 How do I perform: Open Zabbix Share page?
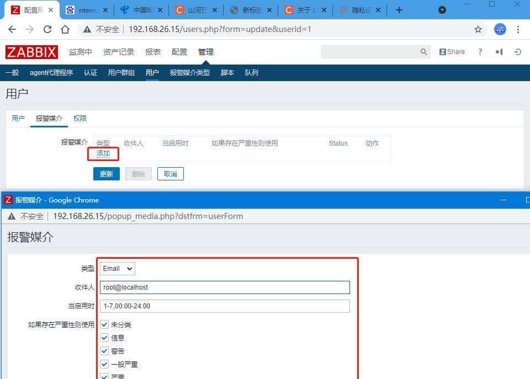452,51
